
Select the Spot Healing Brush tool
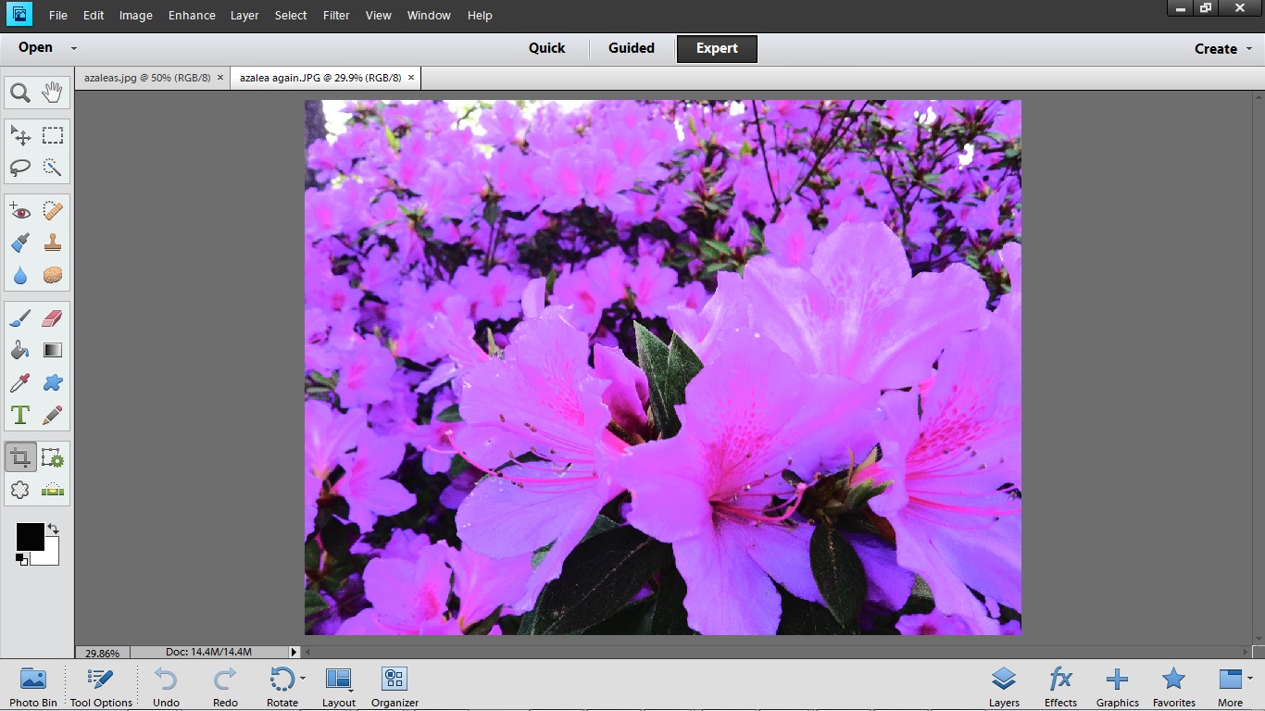pyautogui.click(x=53, y=212)
